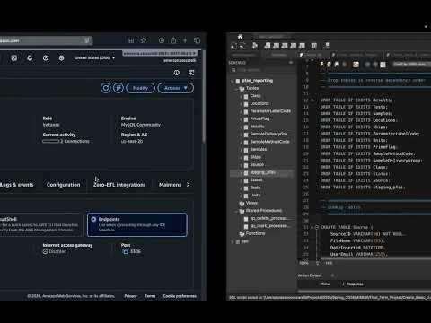Collapse the Tables node in schema tree
The height and width of the screenshot is (323, 431).
click(x=236, y=89)
